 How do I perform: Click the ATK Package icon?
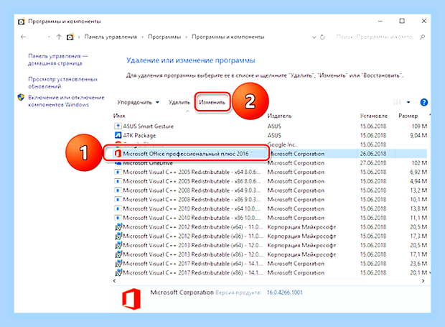(x=118, y=135)
